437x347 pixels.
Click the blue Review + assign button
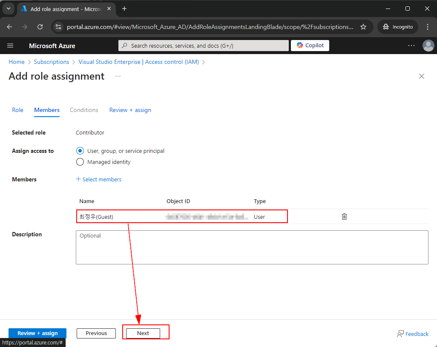[x=37, y=333]
